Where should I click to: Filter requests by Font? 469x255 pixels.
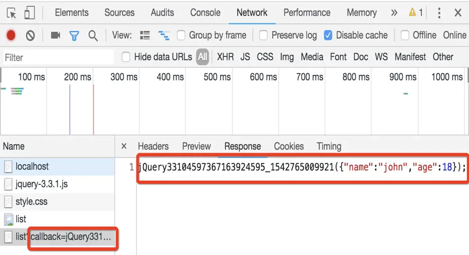click(x=338, y=57)
